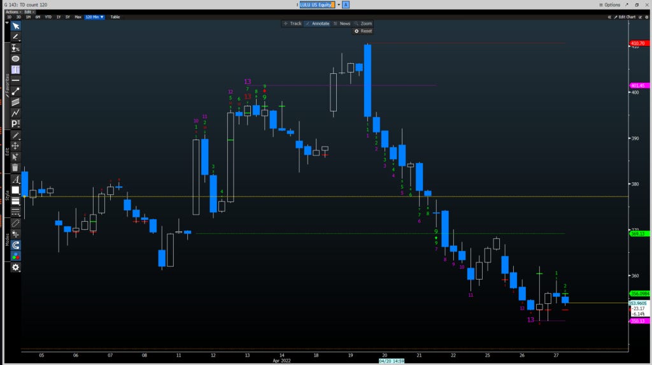Open the font style A tool
The width and height of the screenshot is (652, 365).
pyautogui.click(x=15, y=180)
